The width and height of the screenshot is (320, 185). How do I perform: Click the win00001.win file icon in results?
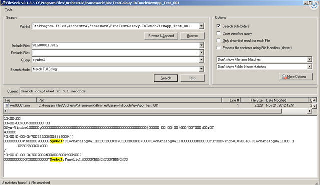pos(7,105)
